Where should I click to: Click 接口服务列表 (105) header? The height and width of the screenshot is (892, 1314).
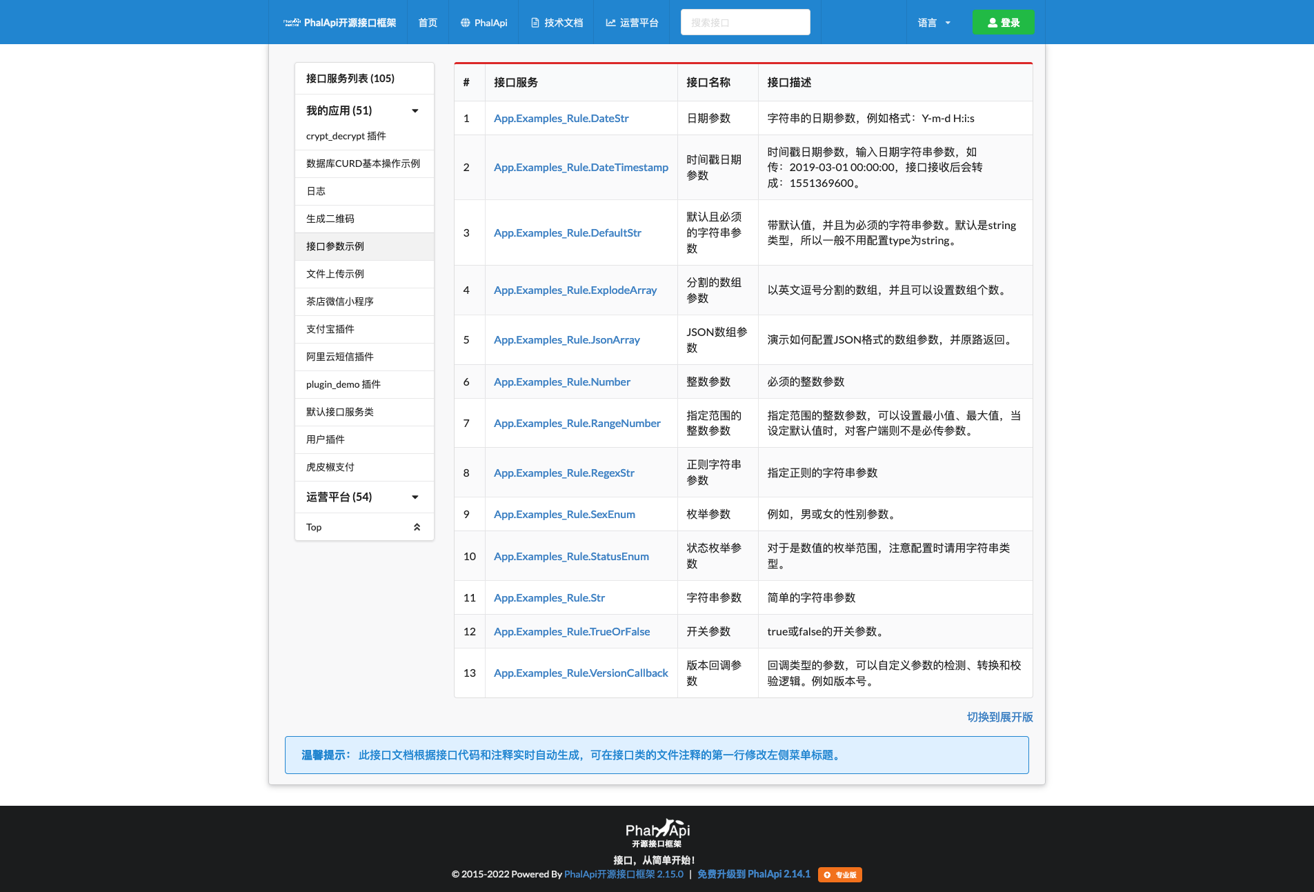[x=364, y=79]
